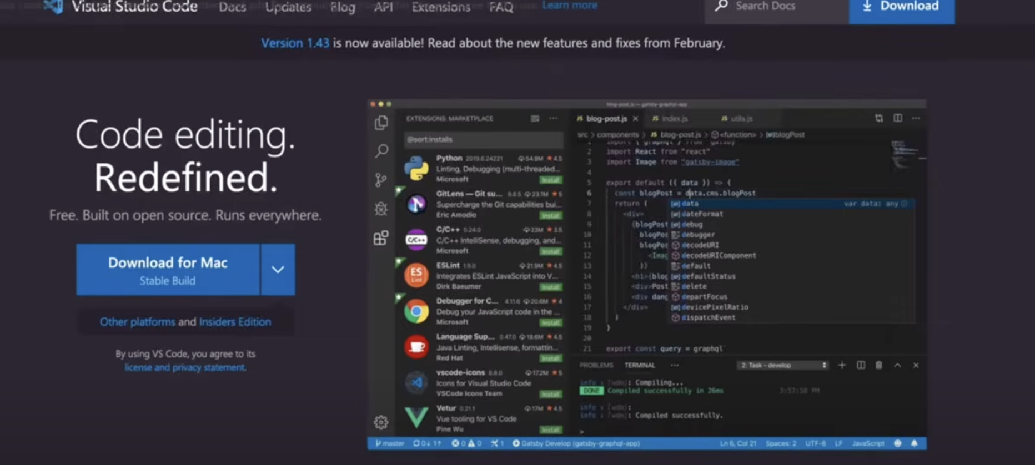This screenshot has width=1035, height=465.
Task: Switch to the blog-post.js tab
Action: 606,119
